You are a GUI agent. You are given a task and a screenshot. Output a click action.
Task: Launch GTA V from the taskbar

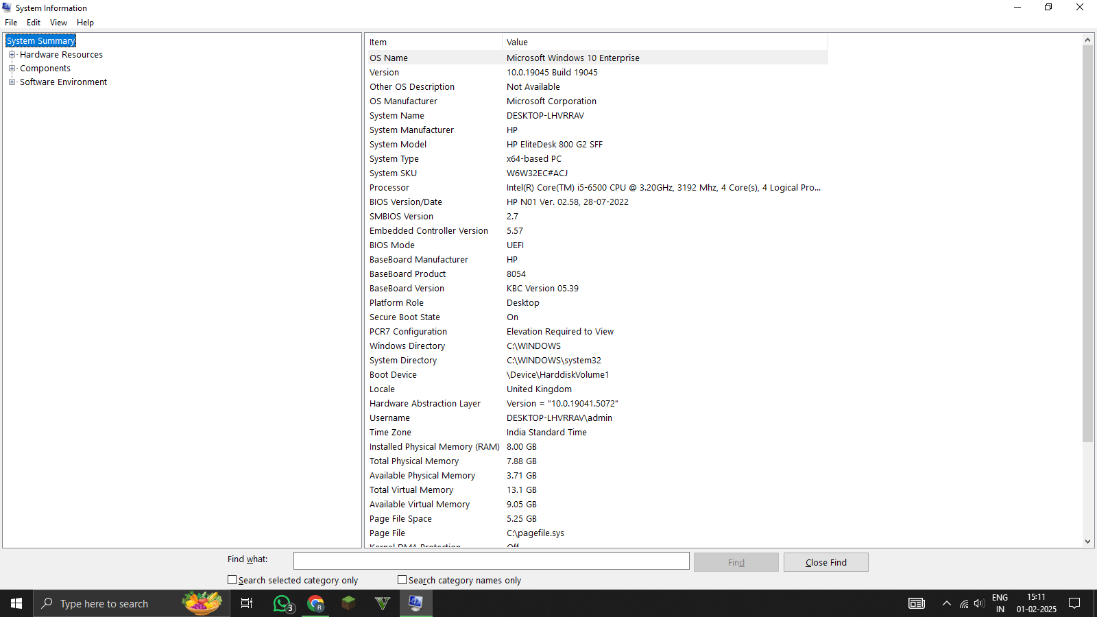click(383, 603)
